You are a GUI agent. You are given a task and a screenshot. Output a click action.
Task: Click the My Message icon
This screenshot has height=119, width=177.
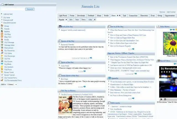click(2, 42)
